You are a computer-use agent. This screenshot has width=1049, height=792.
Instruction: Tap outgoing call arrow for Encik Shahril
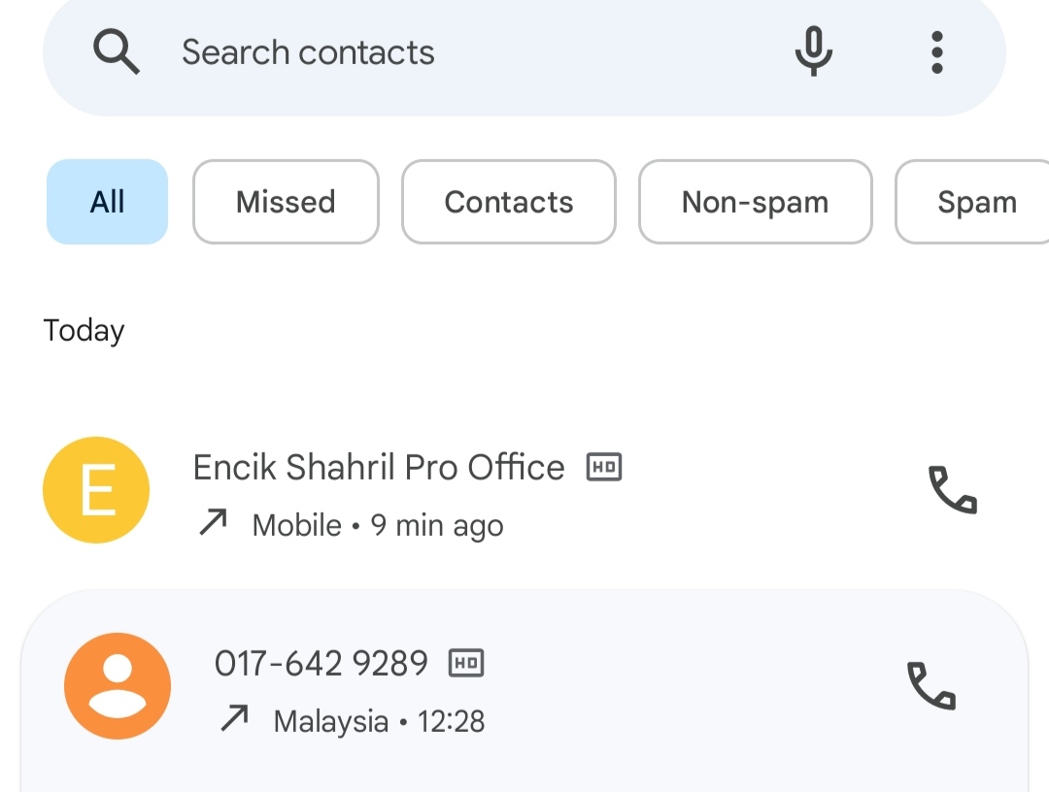click(213, 524)
